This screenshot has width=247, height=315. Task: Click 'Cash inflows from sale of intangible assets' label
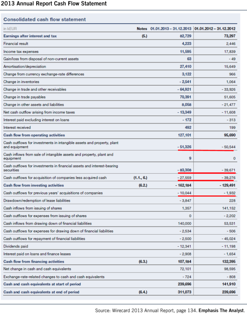tap(58, 157)
